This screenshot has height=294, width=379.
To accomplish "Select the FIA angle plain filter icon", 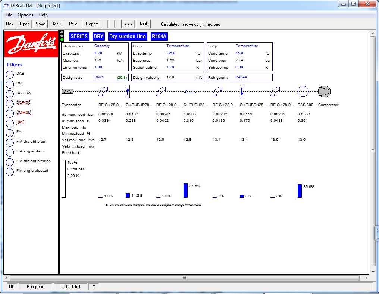I will (10, 152).
